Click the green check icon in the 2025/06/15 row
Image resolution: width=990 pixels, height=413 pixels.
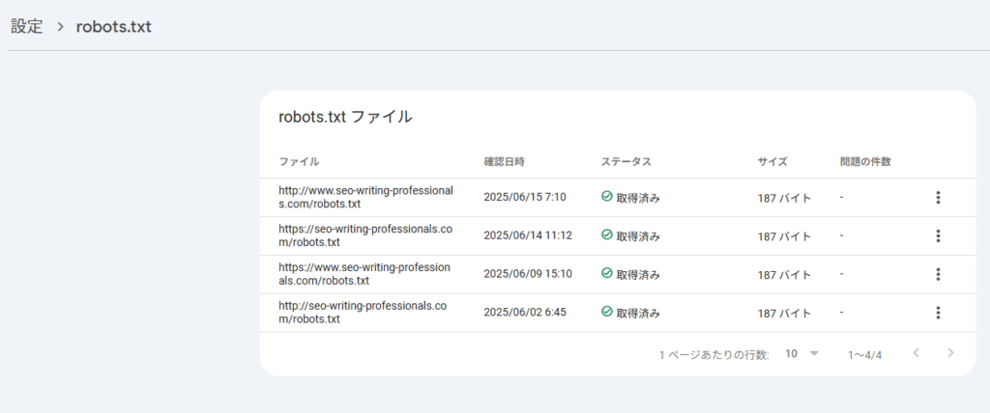click(x=607, y=197)
